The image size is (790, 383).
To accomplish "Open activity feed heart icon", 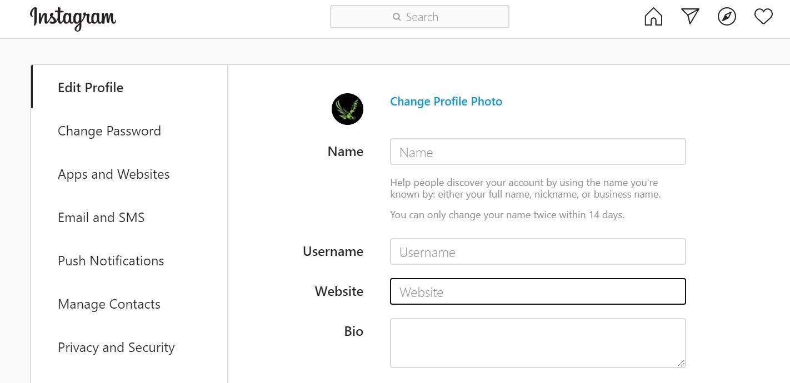I will point(763,17).
